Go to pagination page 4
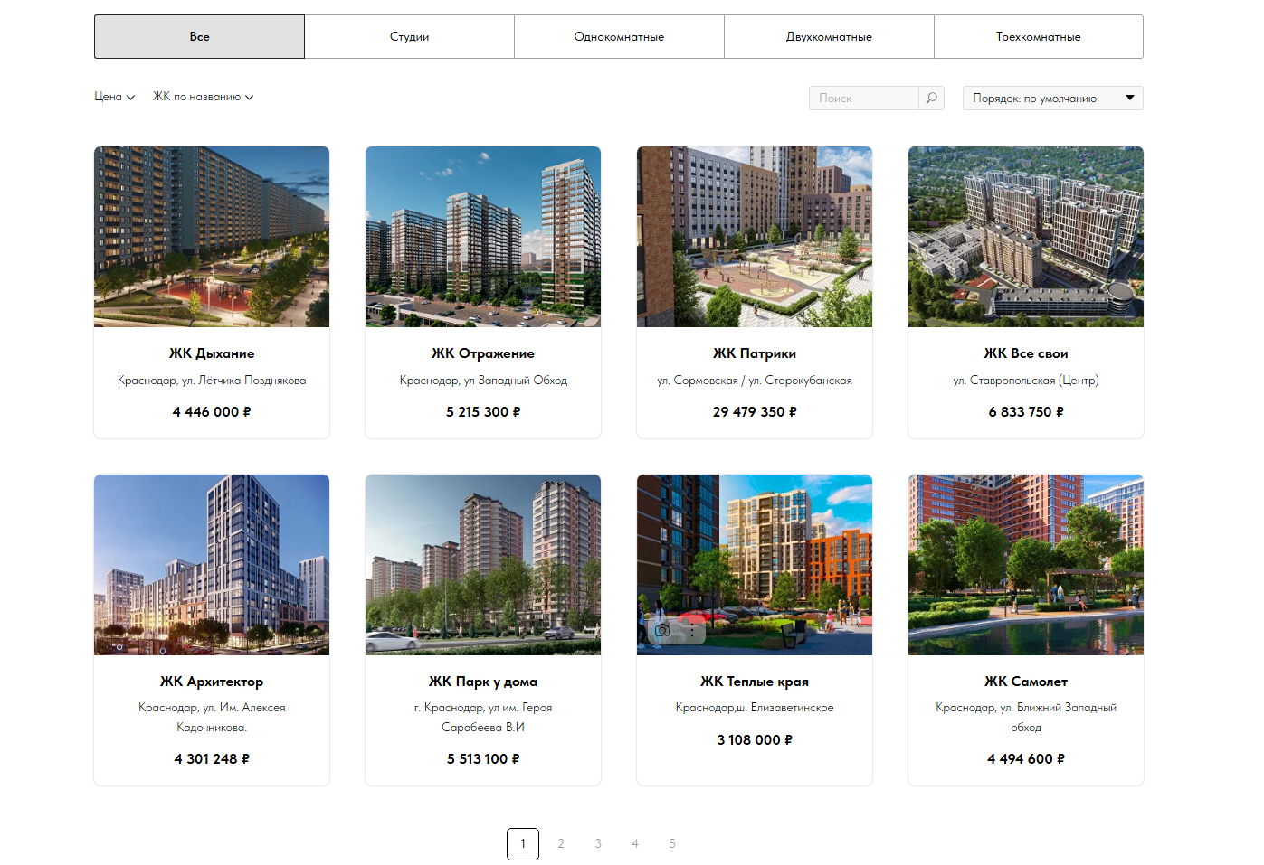This screenshot has height=865, width=1264. (635, 843)
